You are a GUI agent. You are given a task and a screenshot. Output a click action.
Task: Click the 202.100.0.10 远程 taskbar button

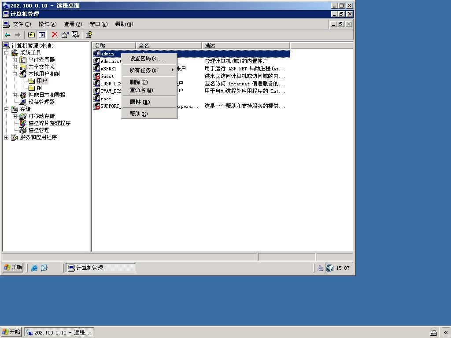point(59,333)
